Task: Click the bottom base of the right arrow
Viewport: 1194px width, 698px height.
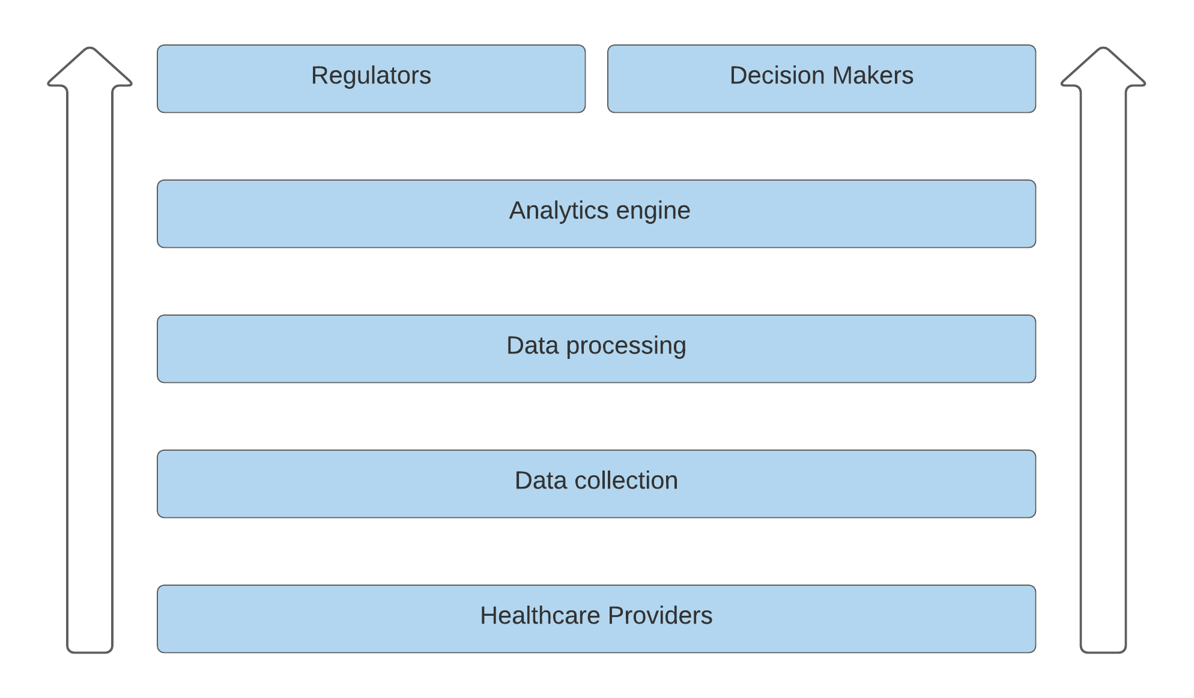Action: pos(1103,650)
